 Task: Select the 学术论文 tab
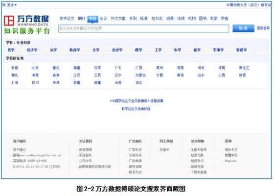point(67,19)
